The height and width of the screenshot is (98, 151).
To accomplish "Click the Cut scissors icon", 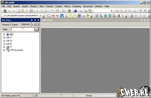I will coord(81,11).
